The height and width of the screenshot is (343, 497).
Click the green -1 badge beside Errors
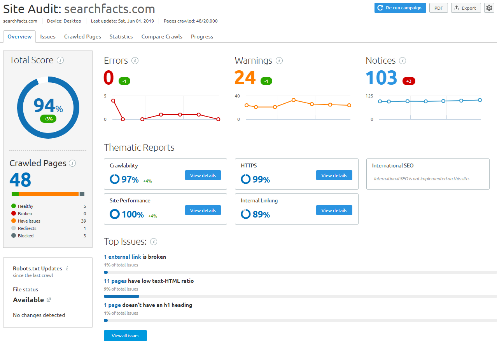tap(124, 81)
